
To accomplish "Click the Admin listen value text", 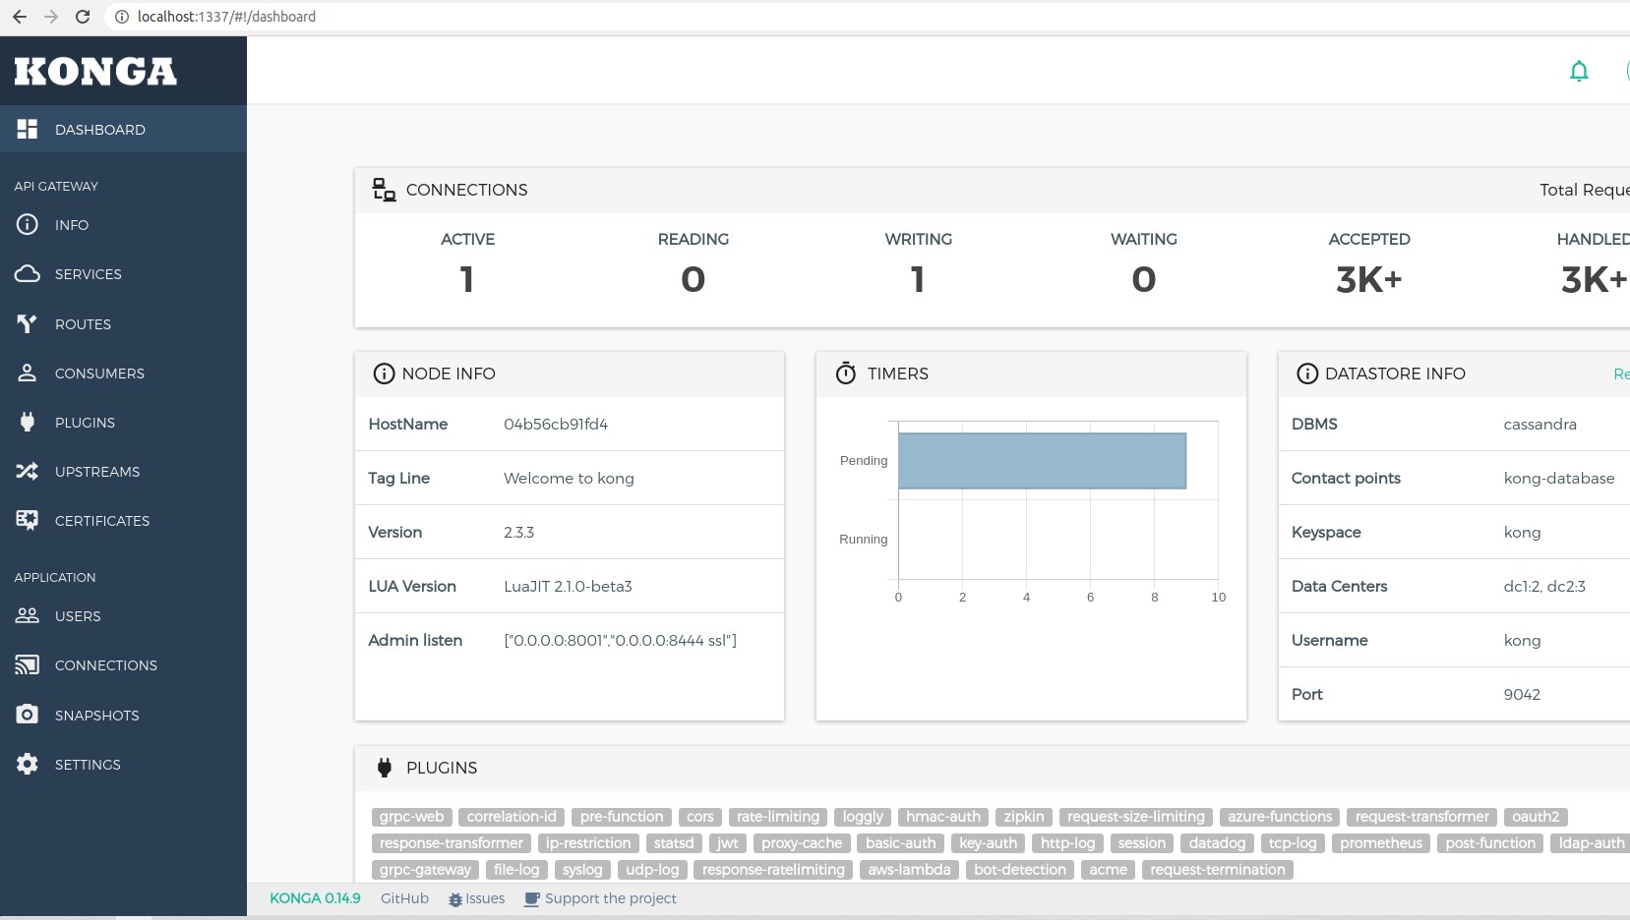I will coord(620,640).
